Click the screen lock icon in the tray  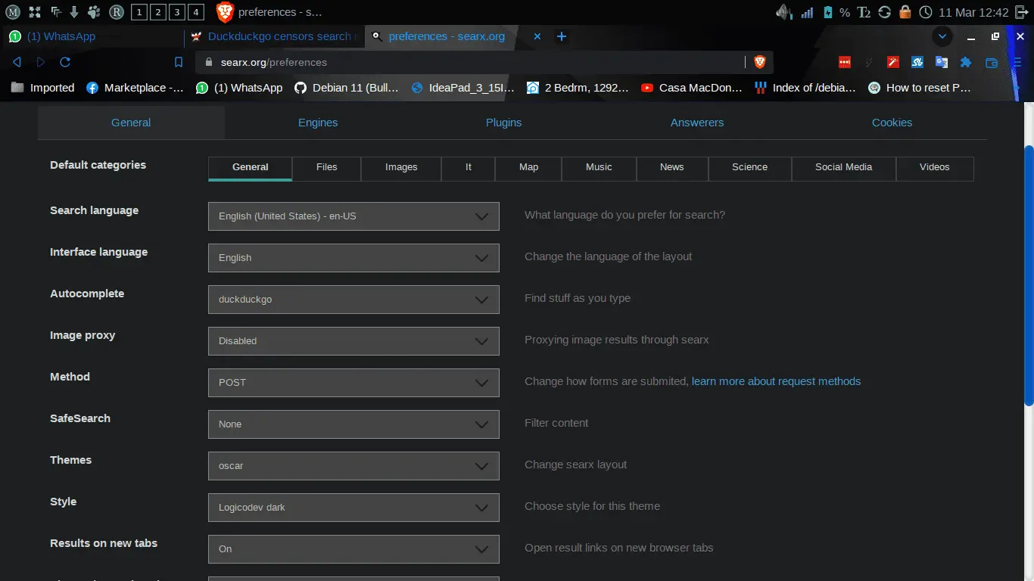tap(905, 11)
